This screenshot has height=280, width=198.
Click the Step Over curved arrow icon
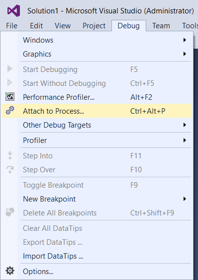(10, 169)
